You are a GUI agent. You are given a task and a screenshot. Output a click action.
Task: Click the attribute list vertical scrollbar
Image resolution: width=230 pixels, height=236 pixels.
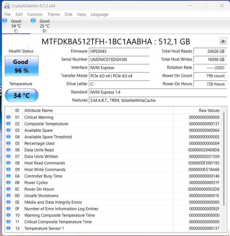[x=224, y=159]
